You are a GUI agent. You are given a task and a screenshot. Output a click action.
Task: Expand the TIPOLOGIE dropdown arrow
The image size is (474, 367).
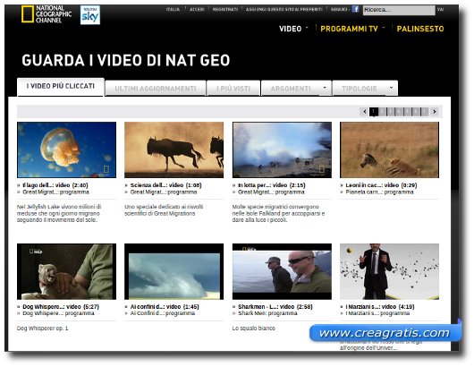pos(391,88)
